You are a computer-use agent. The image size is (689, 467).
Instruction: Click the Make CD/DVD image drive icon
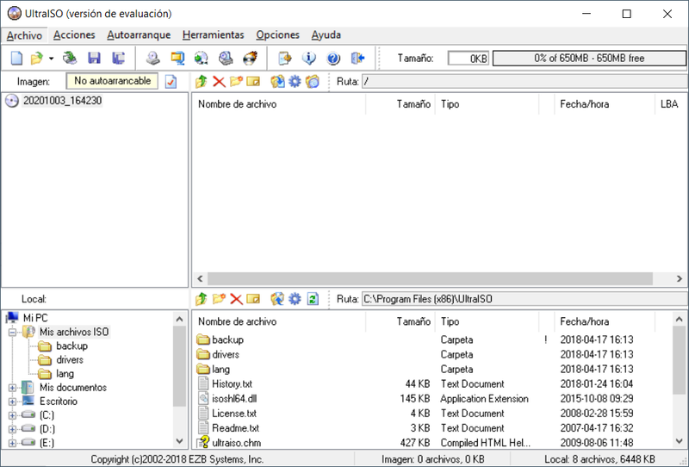click(x=153, y=58)
